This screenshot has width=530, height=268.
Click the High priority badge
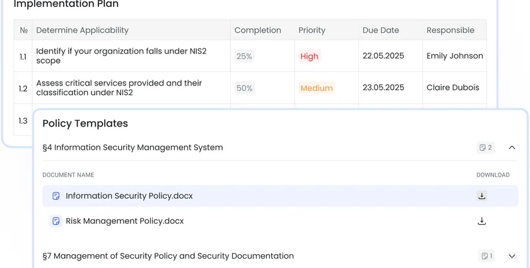309,57
